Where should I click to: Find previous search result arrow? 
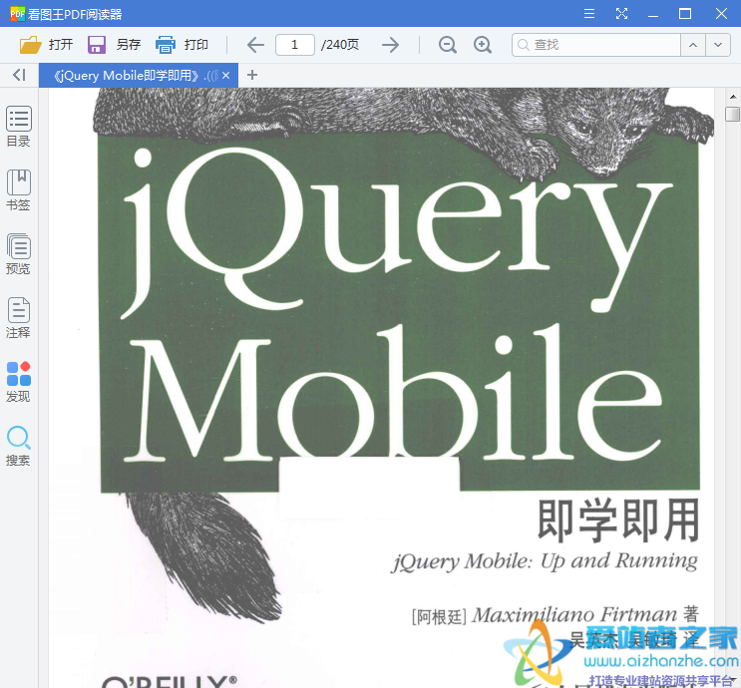(693, 45)
